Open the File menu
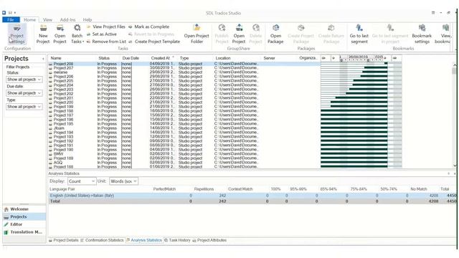Screen dimensions: 459x258 point(11,19)
